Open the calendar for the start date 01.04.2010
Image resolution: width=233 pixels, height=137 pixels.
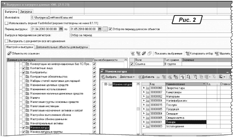(61, 29)
